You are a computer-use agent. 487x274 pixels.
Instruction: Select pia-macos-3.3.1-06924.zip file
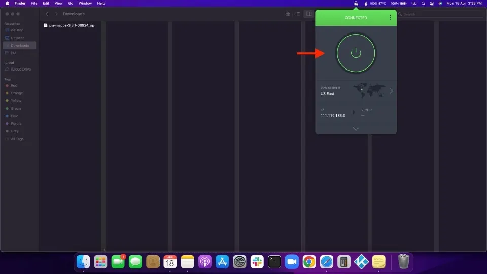coord(69,25)
